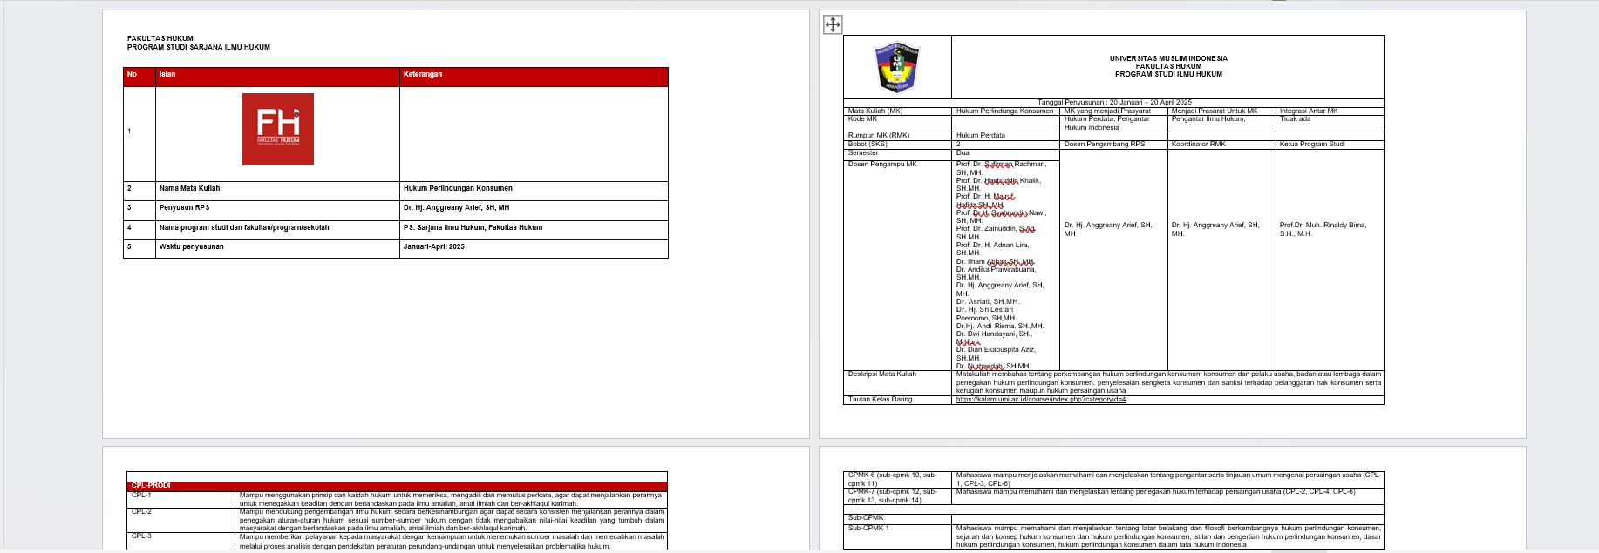Click the 'No' header cell
Screen dimensions: 1599x553
point(139,77)
